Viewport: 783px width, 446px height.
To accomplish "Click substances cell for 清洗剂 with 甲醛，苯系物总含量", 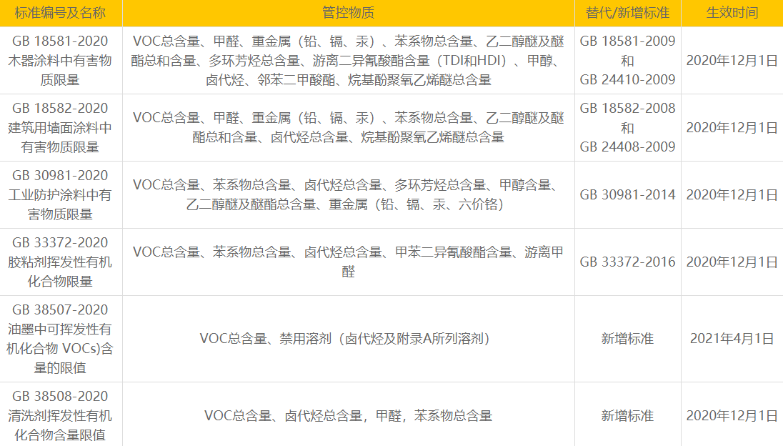I will [348, 415].
